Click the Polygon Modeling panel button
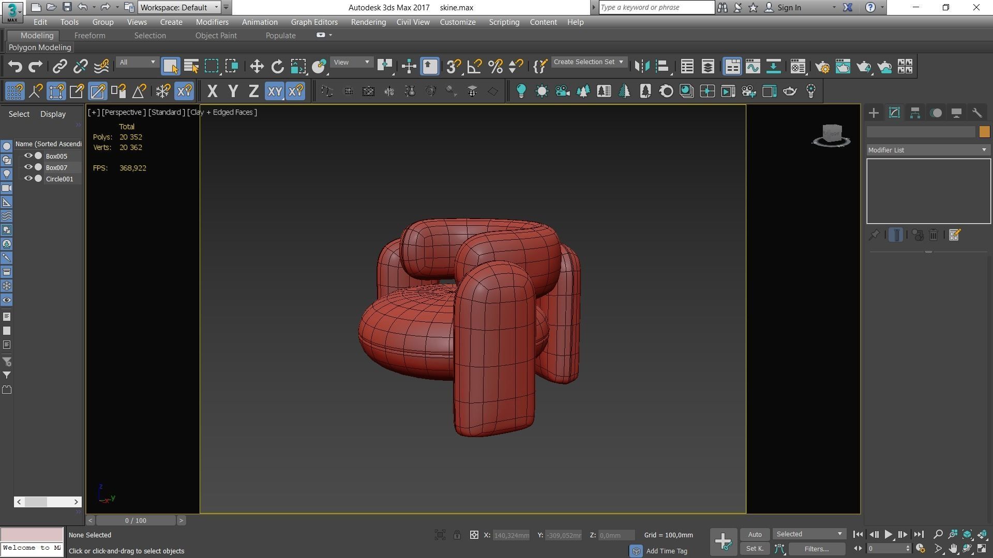This screenshot has height=558, width=993. tap(40, 48)
